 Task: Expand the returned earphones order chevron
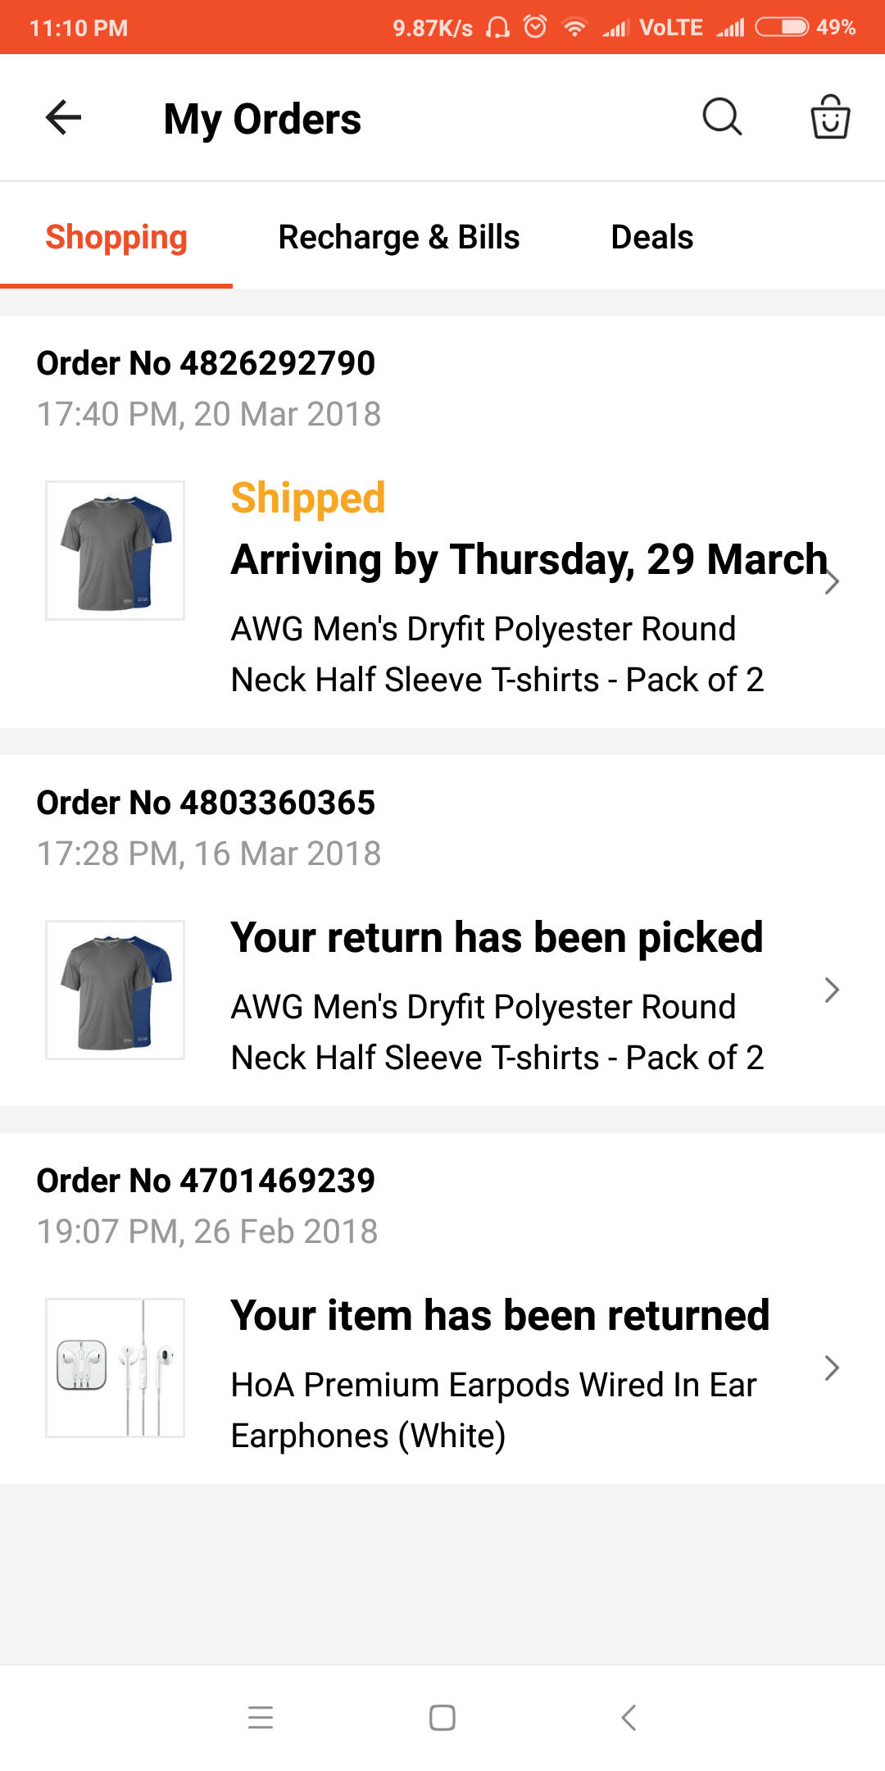(x=832, y=1368)
